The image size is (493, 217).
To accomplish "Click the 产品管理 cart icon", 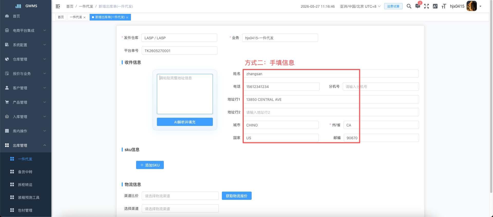I will (7, 102).
